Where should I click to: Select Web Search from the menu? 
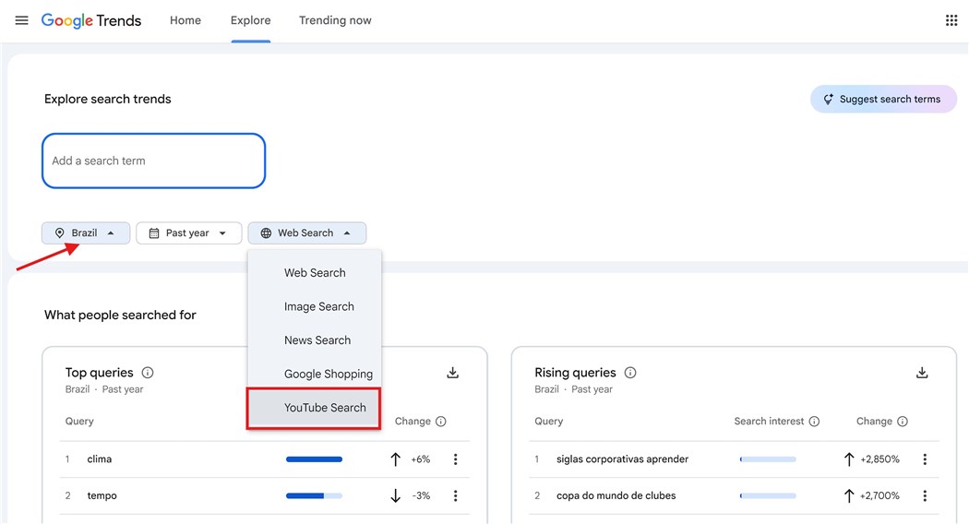pos(315,272)
